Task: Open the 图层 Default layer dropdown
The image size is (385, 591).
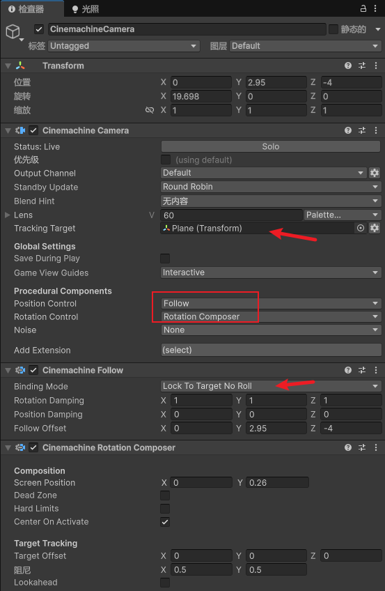Action: [x=305, y=46]
